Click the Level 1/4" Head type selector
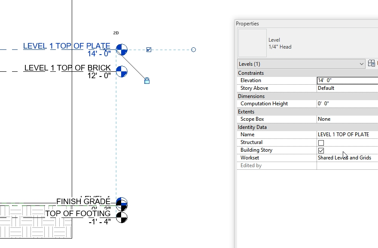 pyautogui.click(x=308, y=43)
